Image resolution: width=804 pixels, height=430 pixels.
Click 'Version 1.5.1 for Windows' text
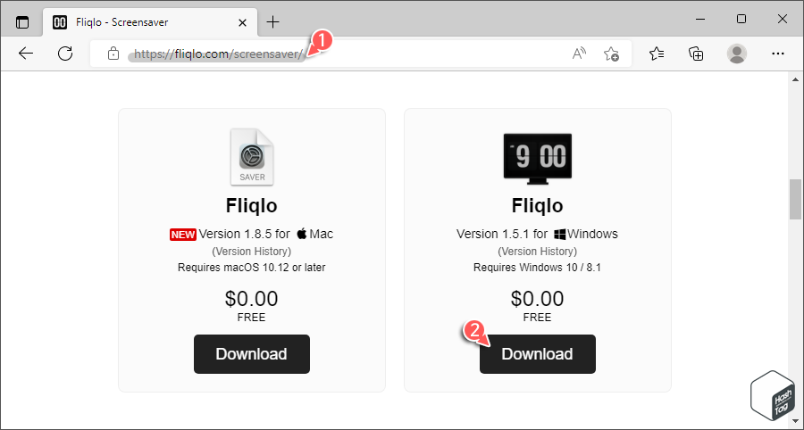(x=538, y=234)
